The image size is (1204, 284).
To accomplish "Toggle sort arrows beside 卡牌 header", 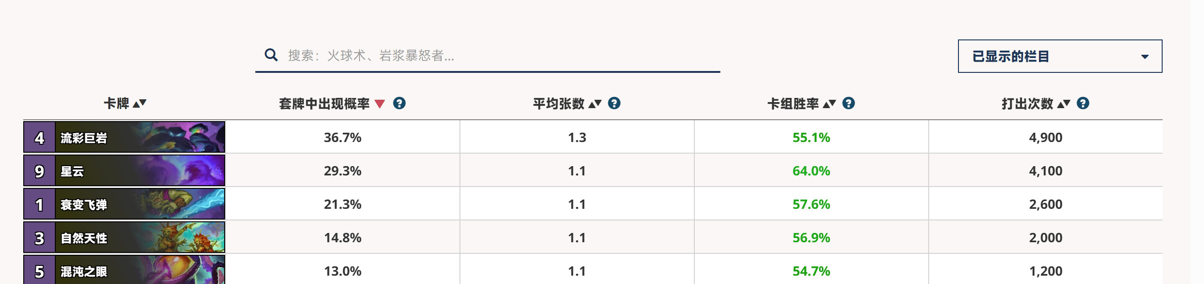I will pyautogui.click(x=140, y=103).
